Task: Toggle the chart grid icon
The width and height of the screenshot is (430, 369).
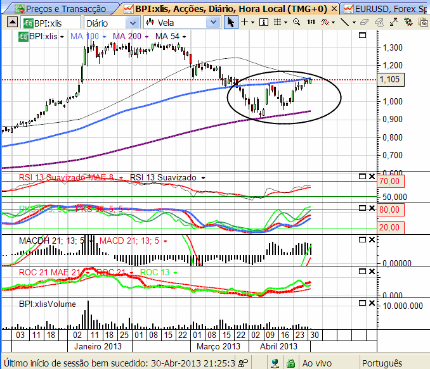Action: click(x=278, y=22)
